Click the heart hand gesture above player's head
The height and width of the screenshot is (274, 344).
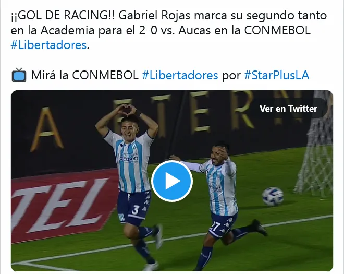tap(126, 109)
